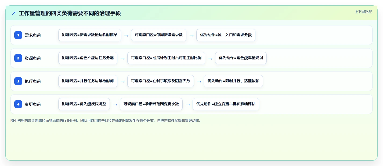
Task: Click the 优先动作=统一入口和需求分级 chip
Action: (226, 35)
